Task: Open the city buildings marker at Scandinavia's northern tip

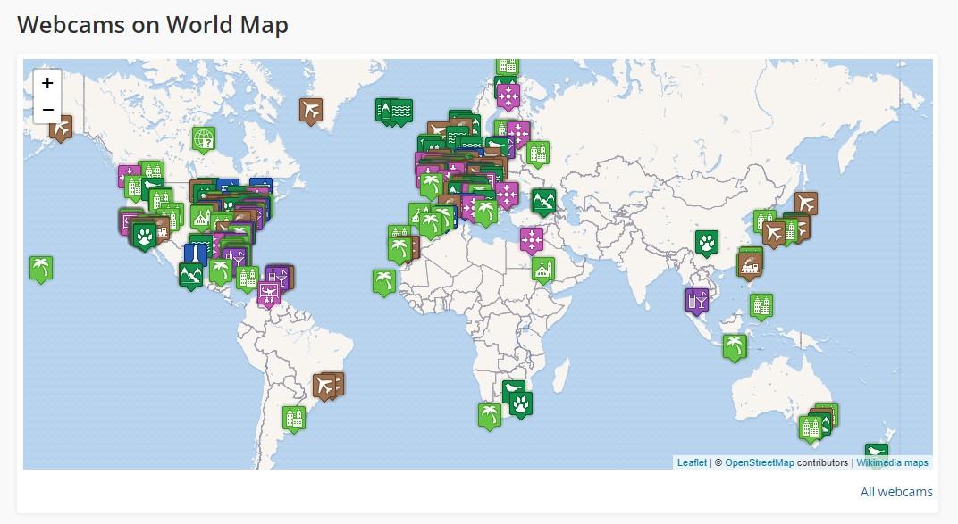Action: tap(508, 66)
